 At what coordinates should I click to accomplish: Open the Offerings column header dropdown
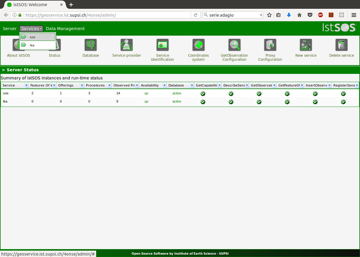[82, 86]
